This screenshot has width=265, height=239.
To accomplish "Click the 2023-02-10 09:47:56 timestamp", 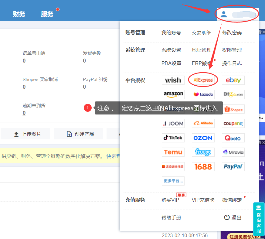I will click(x=185, y=235).
